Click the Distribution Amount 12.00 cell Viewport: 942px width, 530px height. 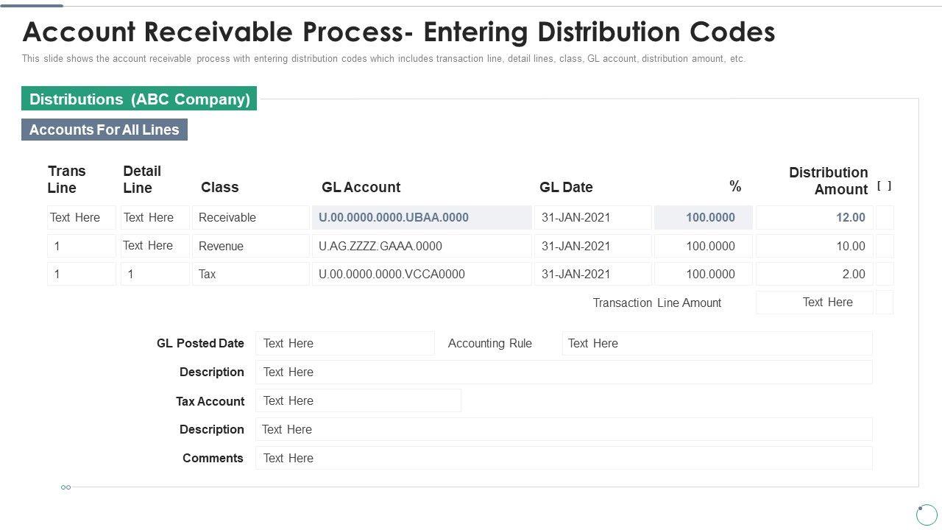tap(814, 218)
